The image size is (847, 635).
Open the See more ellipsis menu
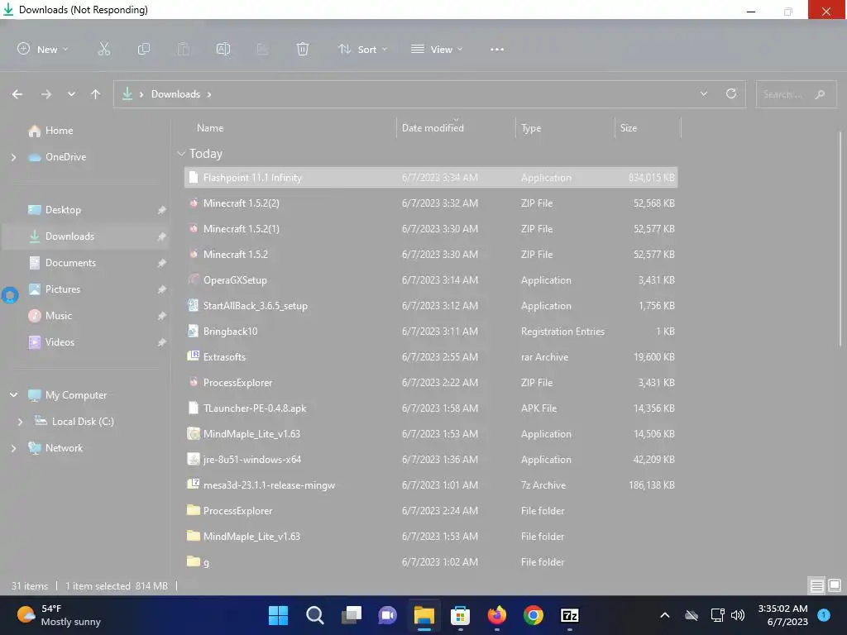point(497,49)
